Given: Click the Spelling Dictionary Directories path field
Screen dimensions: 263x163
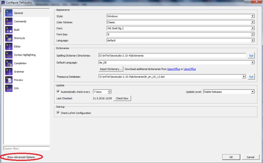Looking at the screenshot, I should coord(172,55).
